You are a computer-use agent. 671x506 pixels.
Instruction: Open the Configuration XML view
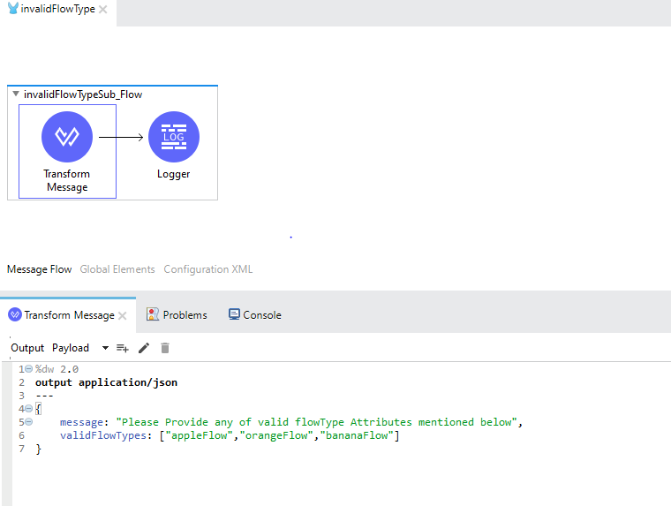[208, 269]
